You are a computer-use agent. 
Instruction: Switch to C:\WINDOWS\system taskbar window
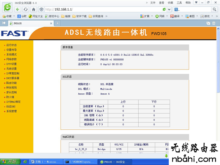click(x=80, y=162)
